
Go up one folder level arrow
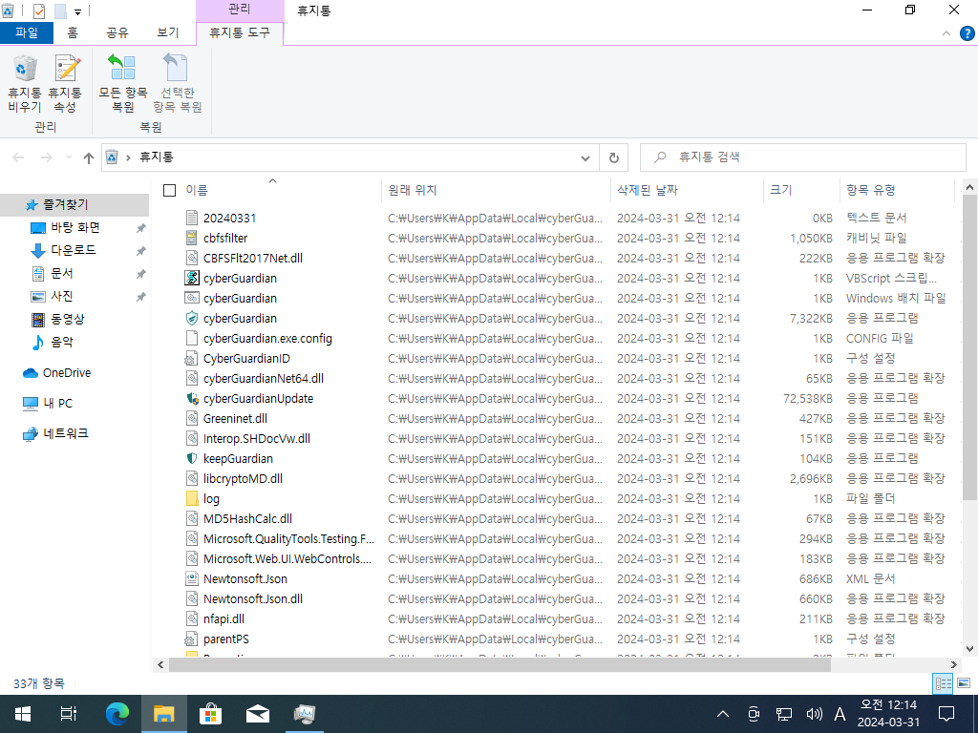[89, 157]
